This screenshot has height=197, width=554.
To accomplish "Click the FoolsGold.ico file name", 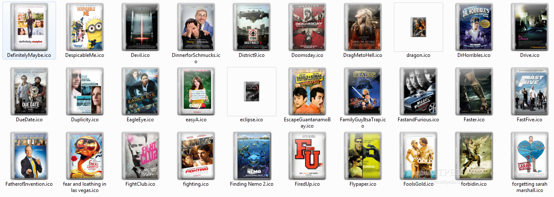I will 419,184.
